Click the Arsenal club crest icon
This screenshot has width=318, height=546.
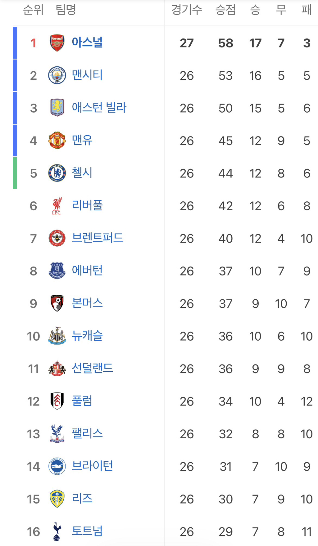click(x=57, y=43)
